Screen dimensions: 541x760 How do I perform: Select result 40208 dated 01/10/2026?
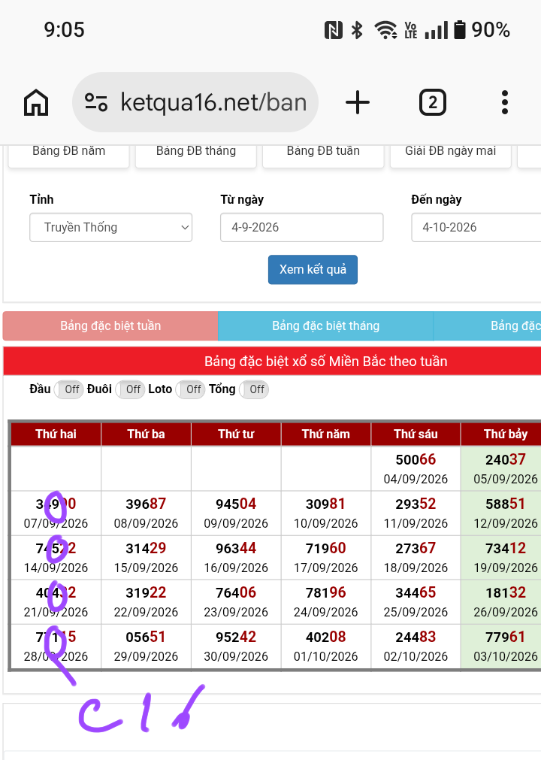pyautogui.click(x=326, y=646)
